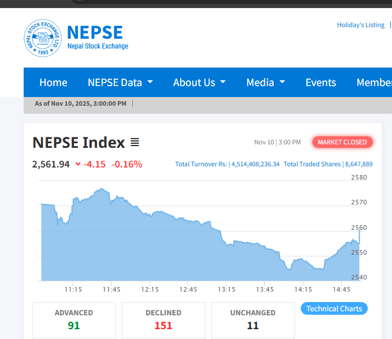
Task: Open the NEPSE Index chart menu icon
Action: coord(135,142)
